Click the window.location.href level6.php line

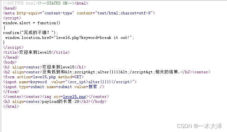[x=70, y=38]
